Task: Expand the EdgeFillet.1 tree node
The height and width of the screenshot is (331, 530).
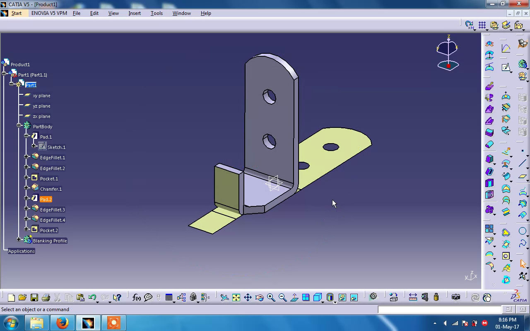Action: (x=26, y=157)
